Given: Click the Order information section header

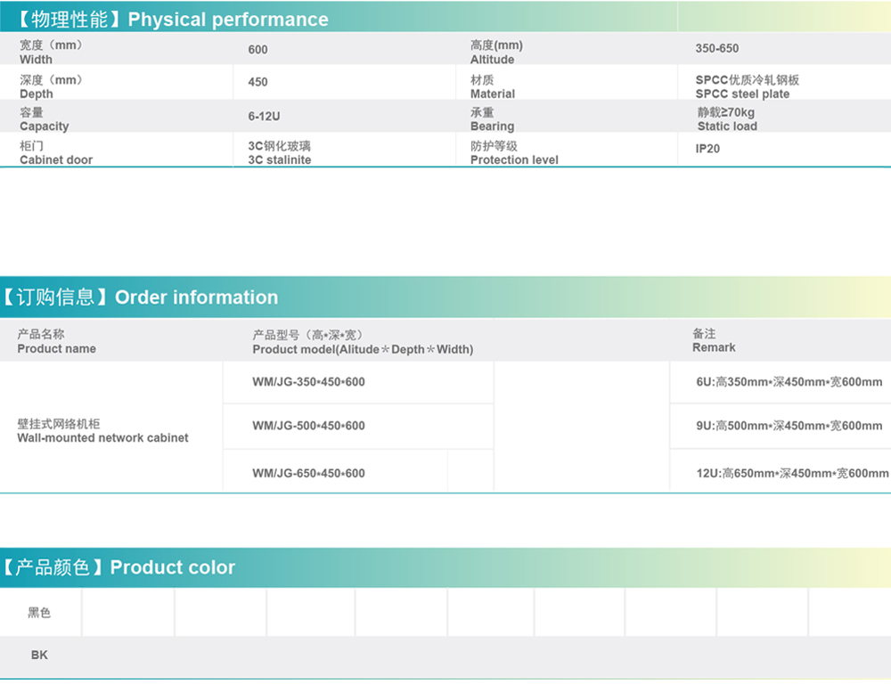Looking at the screenshot, I should [x=140, y=297].
